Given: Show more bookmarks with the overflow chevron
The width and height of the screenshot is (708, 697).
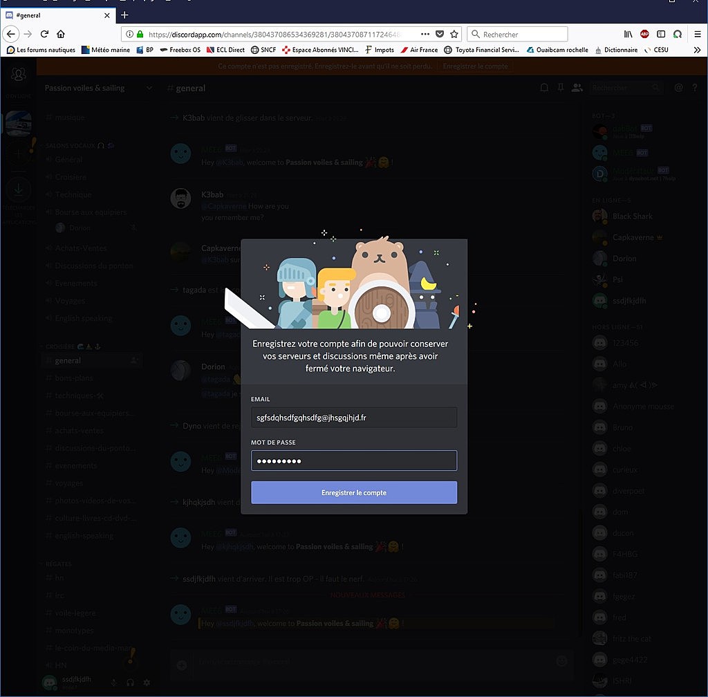Looking at the screenshot, I should tap(697, 50).
